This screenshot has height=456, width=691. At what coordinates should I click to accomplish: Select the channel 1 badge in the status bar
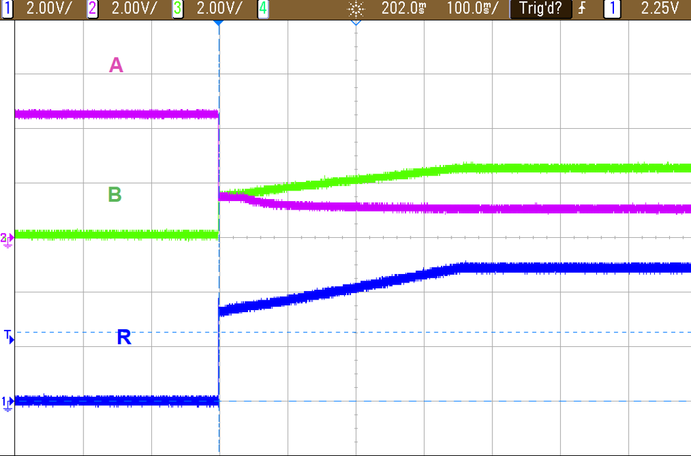[x=7, y=9]
